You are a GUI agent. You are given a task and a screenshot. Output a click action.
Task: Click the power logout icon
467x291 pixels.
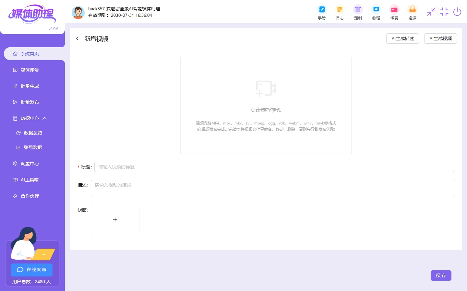click(457, 12)
